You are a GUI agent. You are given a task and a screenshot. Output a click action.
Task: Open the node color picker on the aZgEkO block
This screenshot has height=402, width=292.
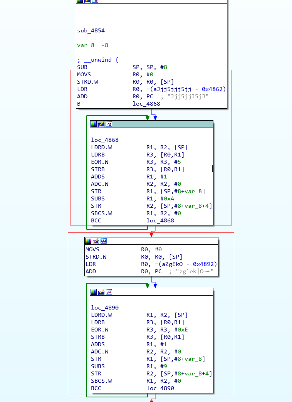point(88,241)
